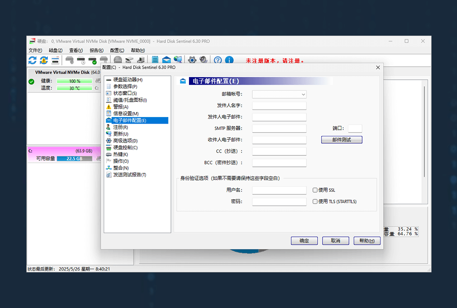This screenshot has height=308, width=457.
Task: Select 状态窗口(S) in the config tree
Action: point(125,93)
